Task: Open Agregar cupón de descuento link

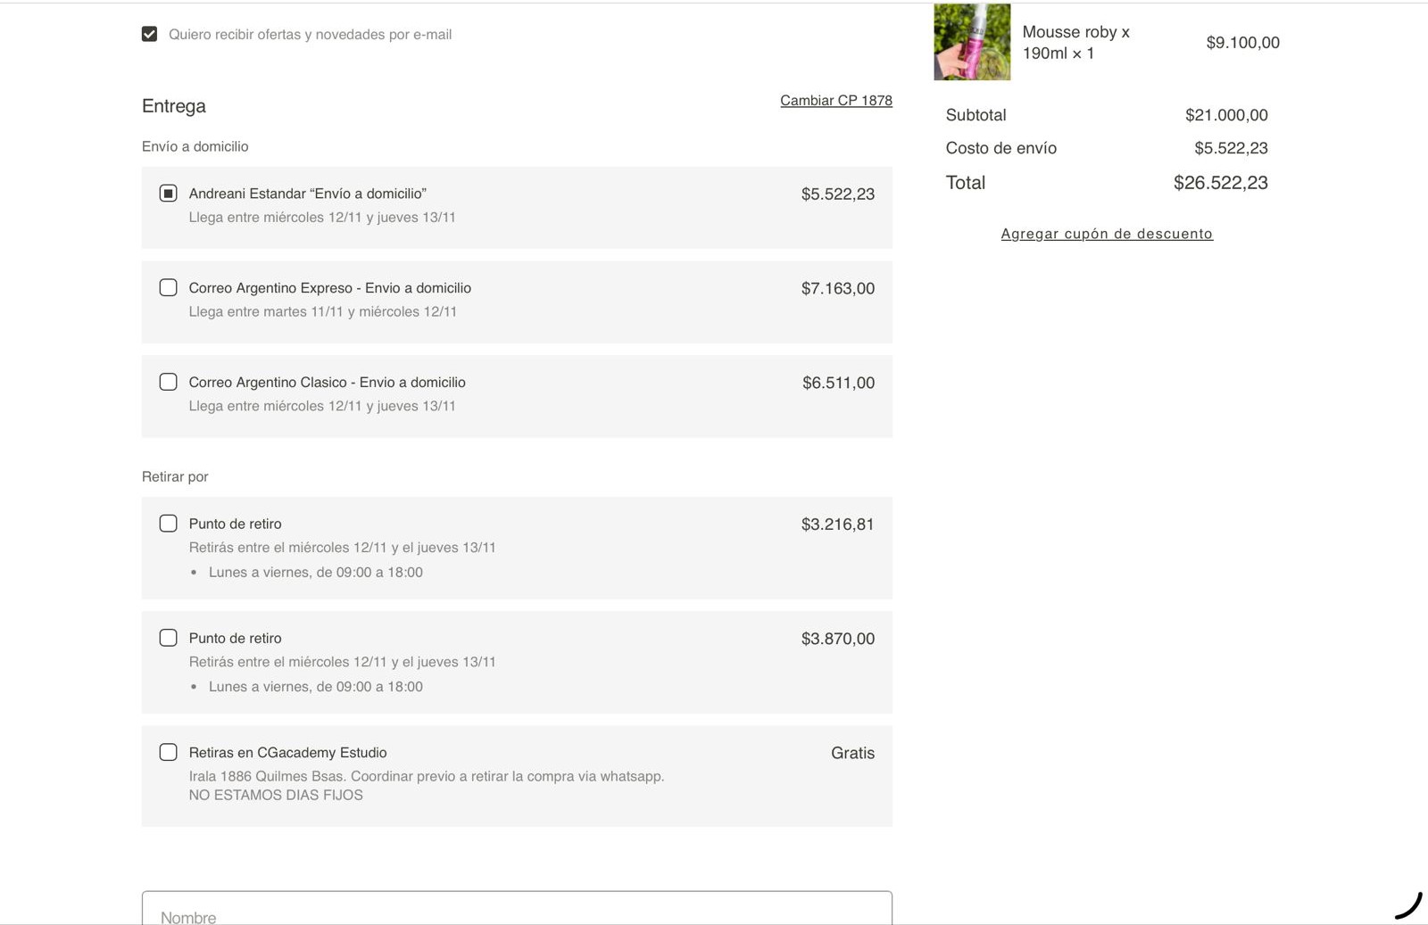Action: point(1106,234)
